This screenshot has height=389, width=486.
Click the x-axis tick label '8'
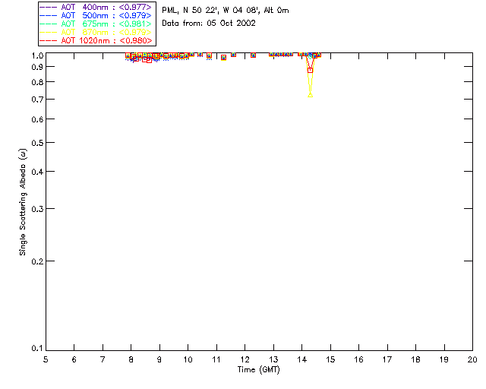(131, 359)
